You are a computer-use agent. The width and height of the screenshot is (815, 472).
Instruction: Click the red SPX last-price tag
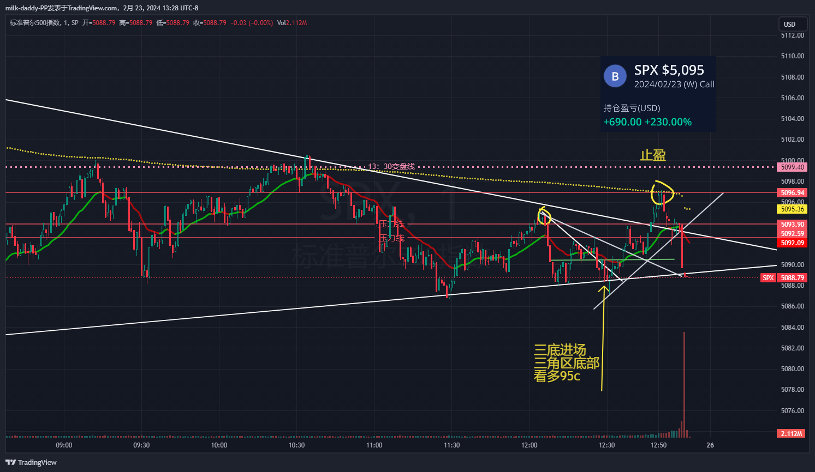(x=768, y=278)
